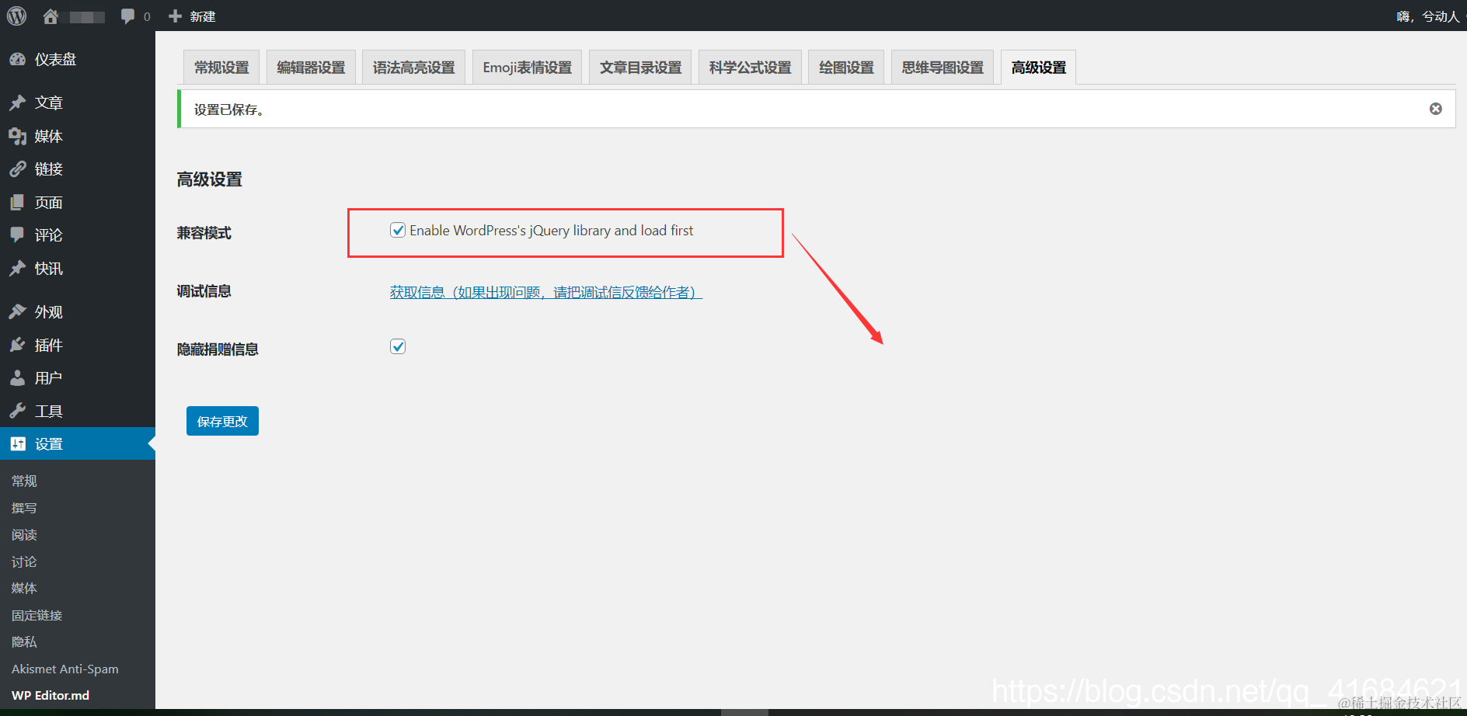1467x716 pixels.
Task: Click the 调试信息 setting label
Action: pos(204,291)
